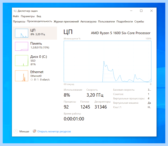
Task: Click the 8% Использование value
Action: click(x=67, y=95)
